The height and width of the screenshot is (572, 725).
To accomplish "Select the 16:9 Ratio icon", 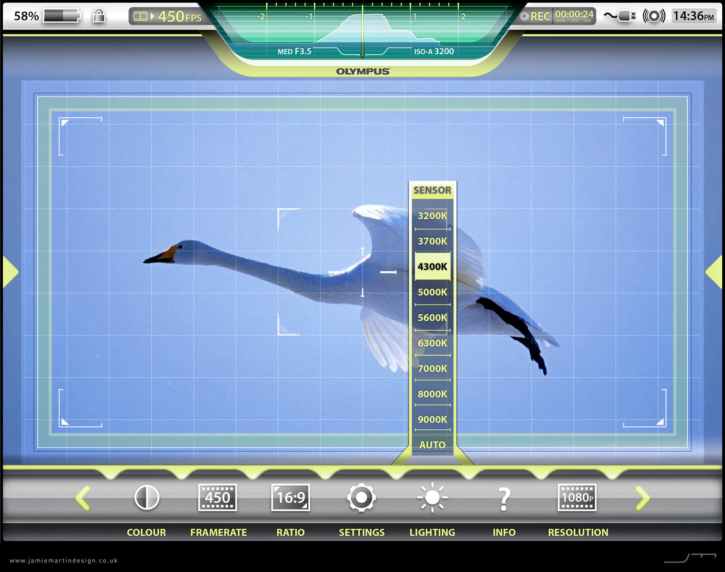I will coord(290,497).
